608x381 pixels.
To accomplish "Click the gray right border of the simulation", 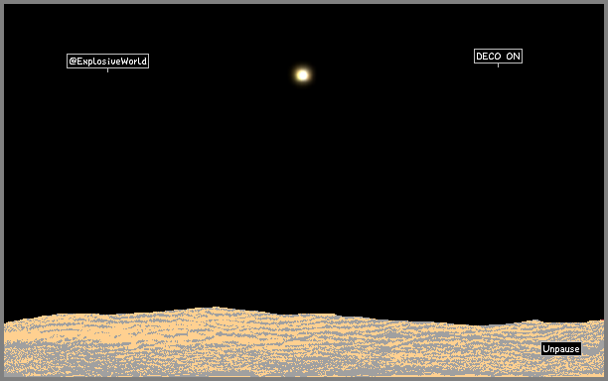I will click(x=606, y=190).
